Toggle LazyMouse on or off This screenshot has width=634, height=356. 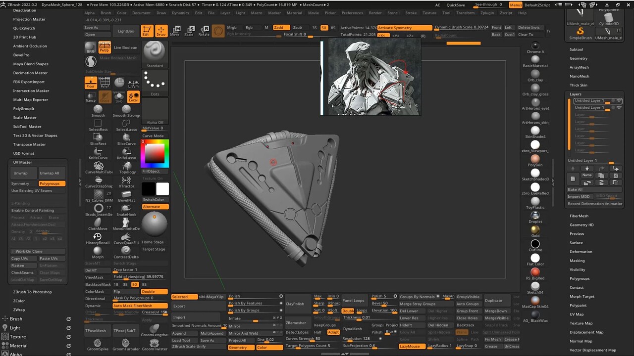tap(412, 346)
